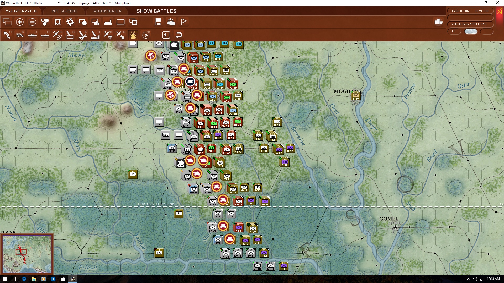Screen dimensions: 504x283
Task: Click the snowy weather condition swatch
Action: pos(471,31)
